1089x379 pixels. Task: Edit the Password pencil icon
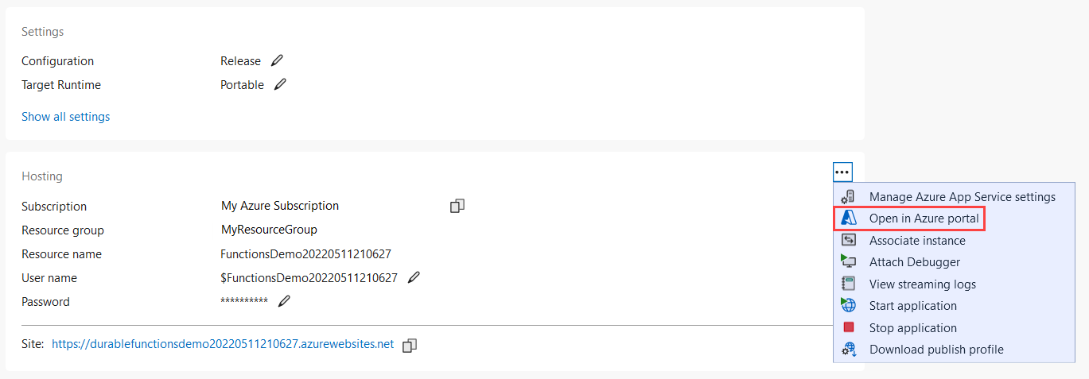pos(284,301)
